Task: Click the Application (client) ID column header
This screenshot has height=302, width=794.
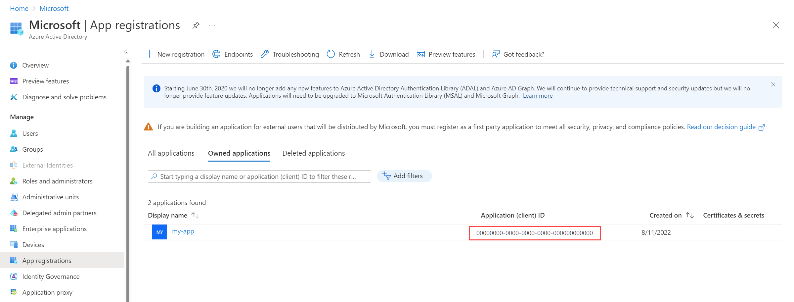Action: click(x=512, y=216)
